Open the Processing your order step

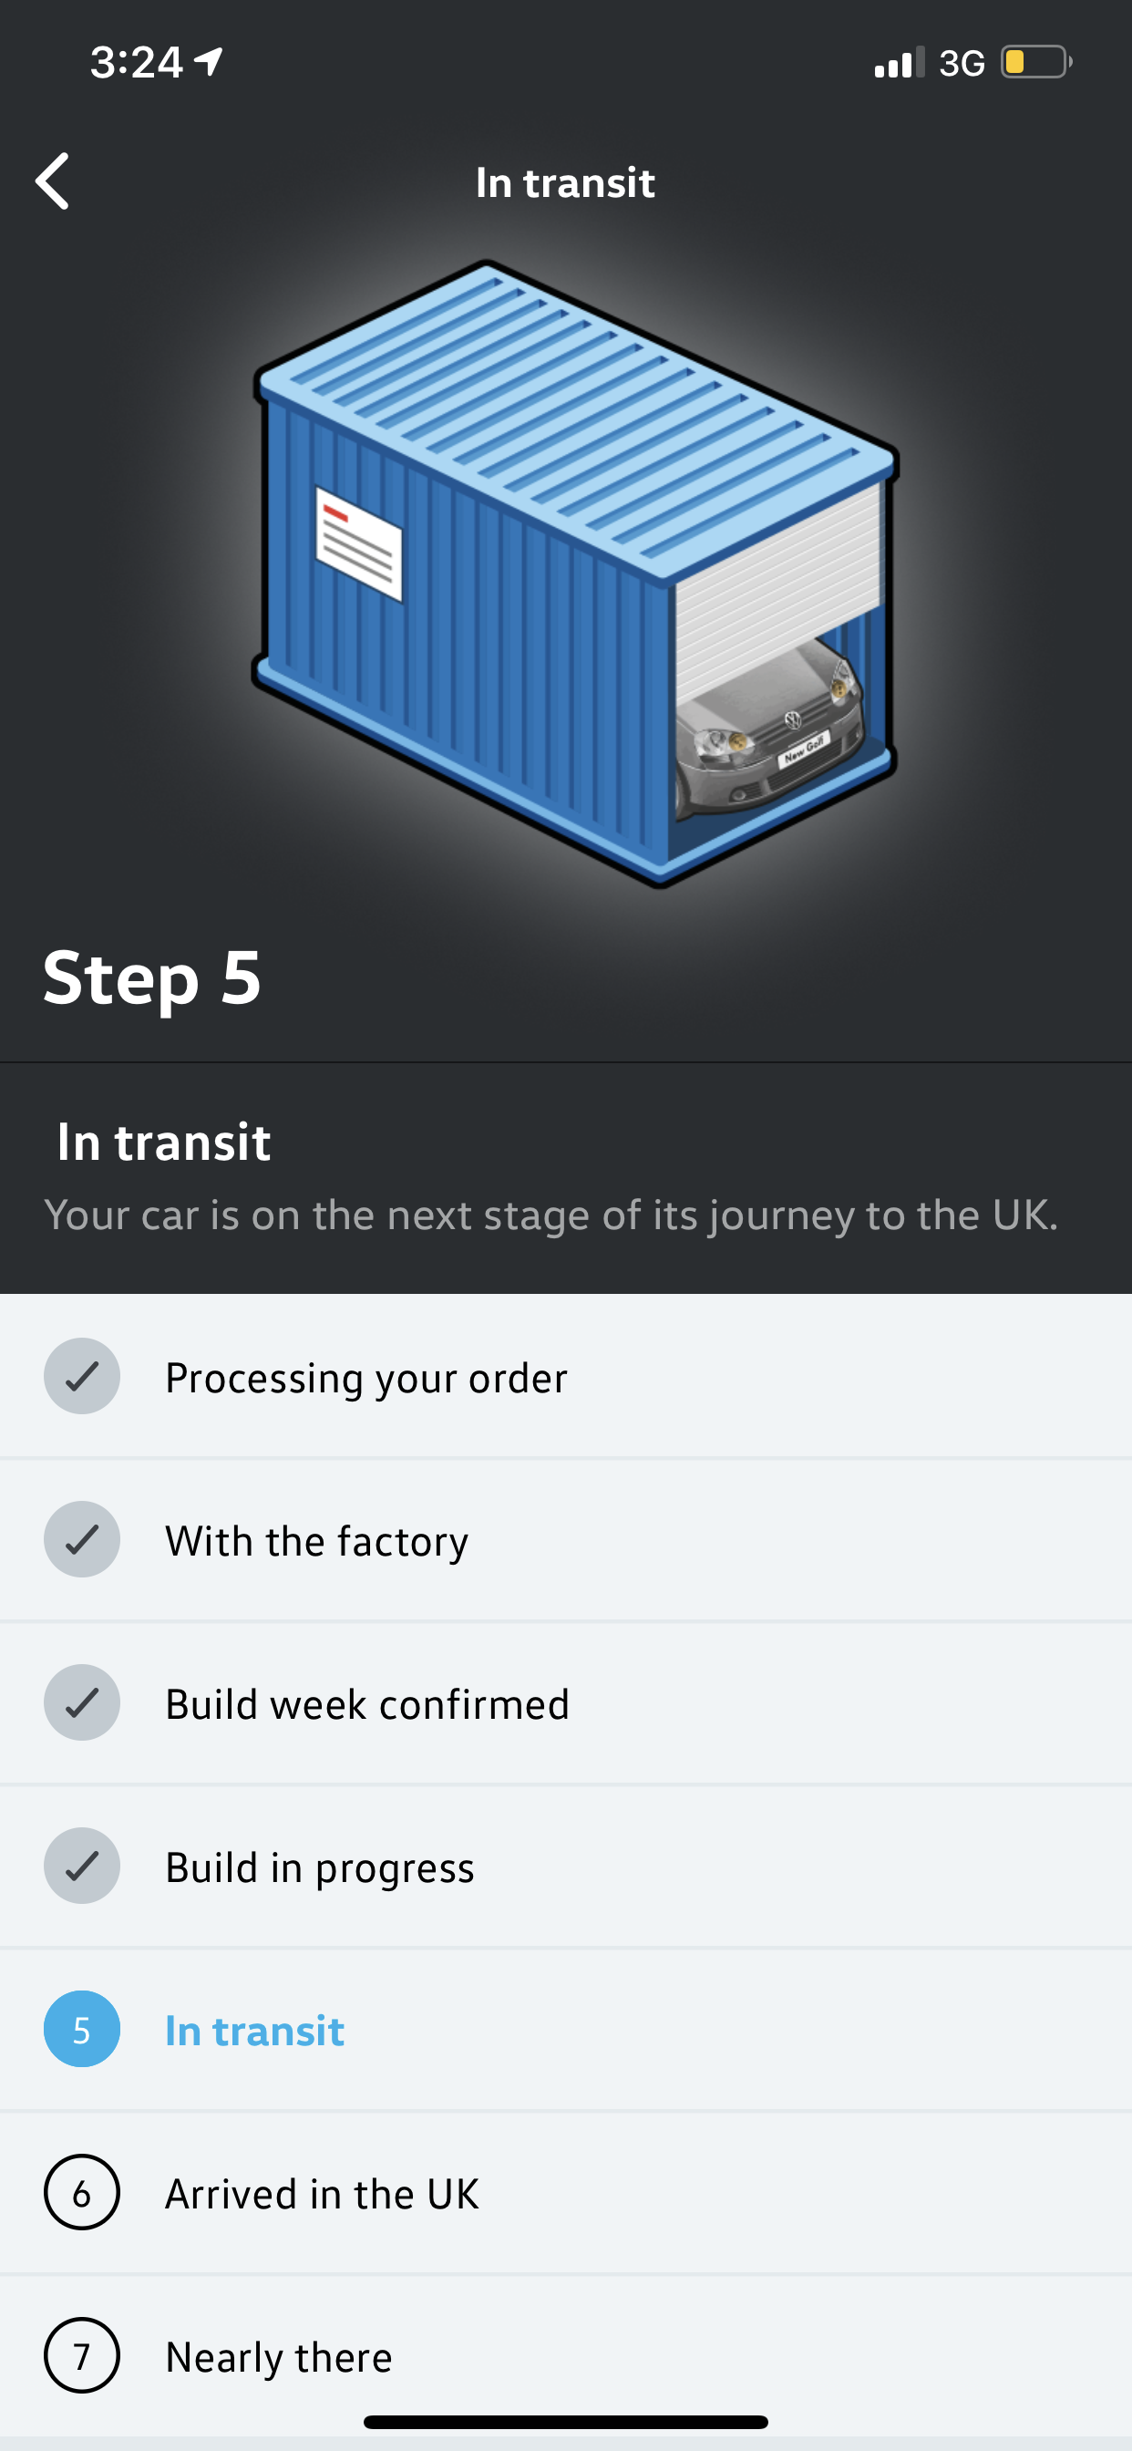[566, 1376]
